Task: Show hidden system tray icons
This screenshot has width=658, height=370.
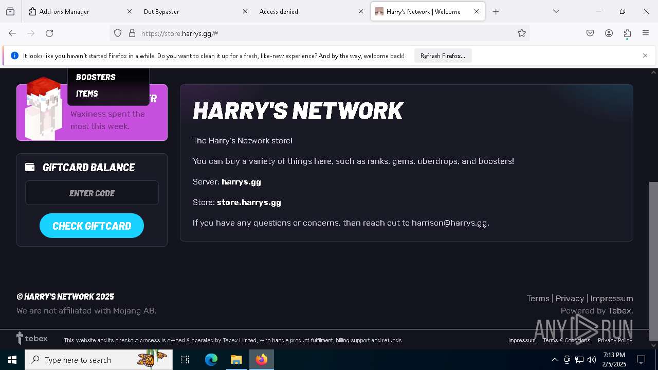Action: point(554,360)
